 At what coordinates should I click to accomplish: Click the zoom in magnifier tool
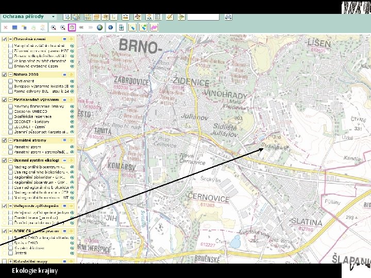point(53,27)
